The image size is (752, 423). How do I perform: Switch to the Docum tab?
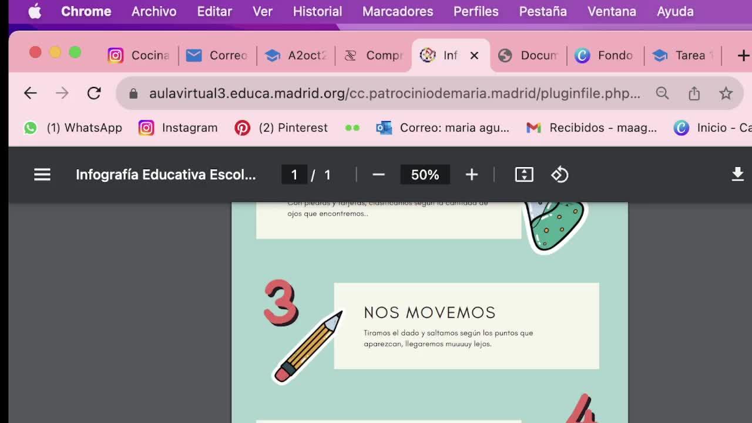pos(528,55)
